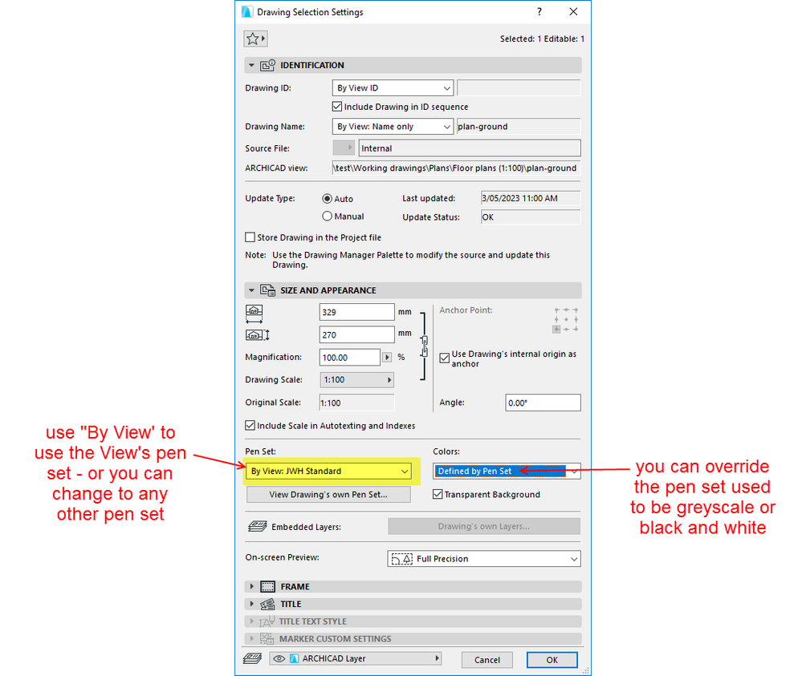
Task: Confirm with the OK button
Action: (x=552, y=660)
